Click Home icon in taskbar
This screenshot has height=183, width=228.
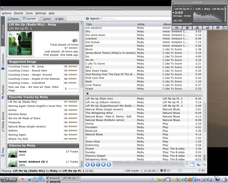click(23, 180)
